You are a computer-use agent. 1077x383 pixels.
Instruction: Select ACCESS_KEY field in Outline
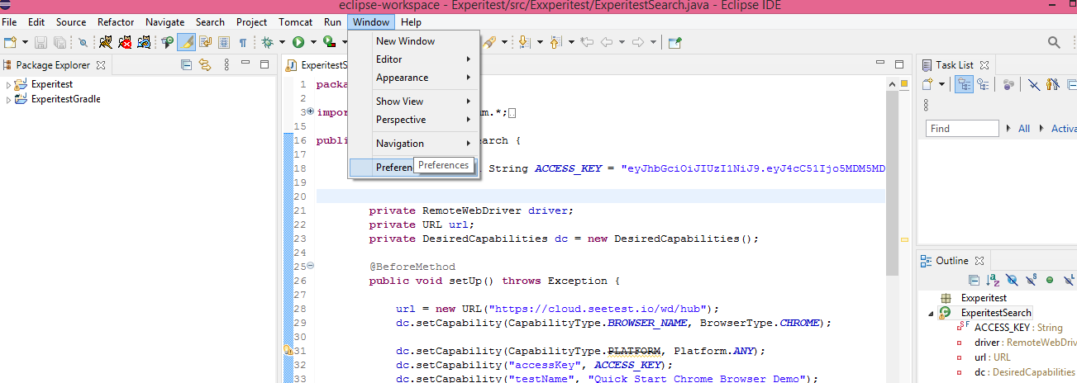(1018, 328)
